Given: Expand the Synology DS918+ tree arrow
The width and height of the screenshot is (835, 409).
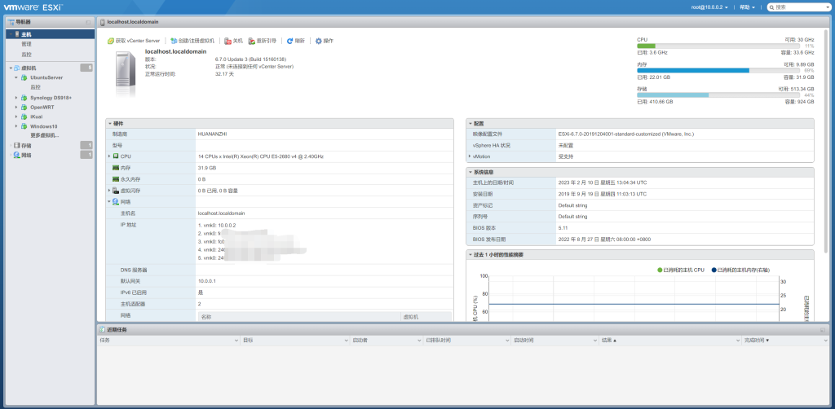Looking at the screenshot, I should click(x=16, y=98).
